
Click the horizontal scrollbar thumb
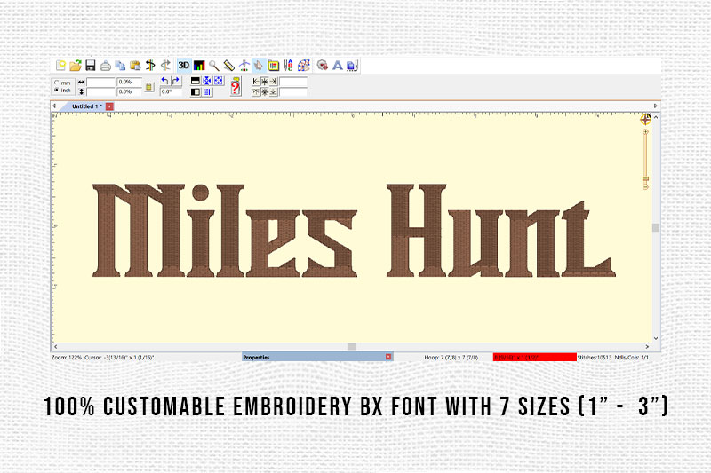coord(351,346)
